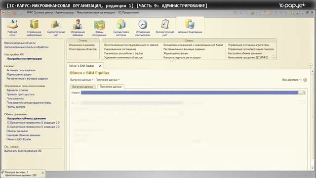Expand the open tabs list arrow
This screenshot has height=178, width=316.
[x=311, y=66]
